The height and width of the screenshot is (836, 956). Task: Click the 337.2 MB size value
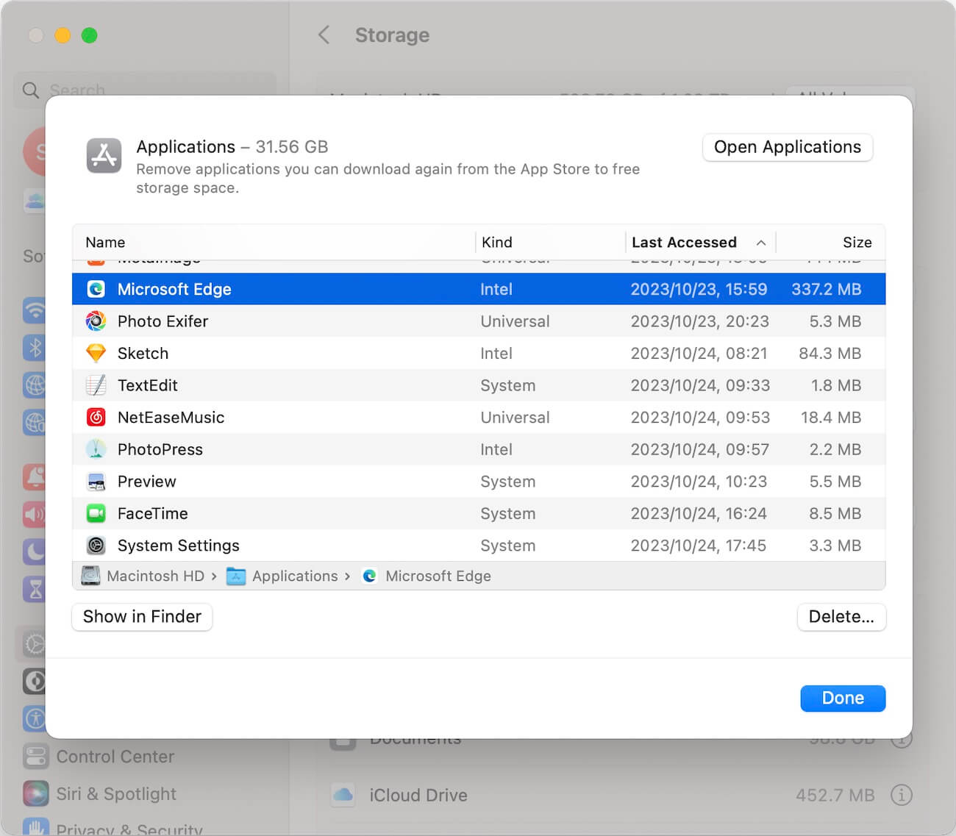click(826, 289)
